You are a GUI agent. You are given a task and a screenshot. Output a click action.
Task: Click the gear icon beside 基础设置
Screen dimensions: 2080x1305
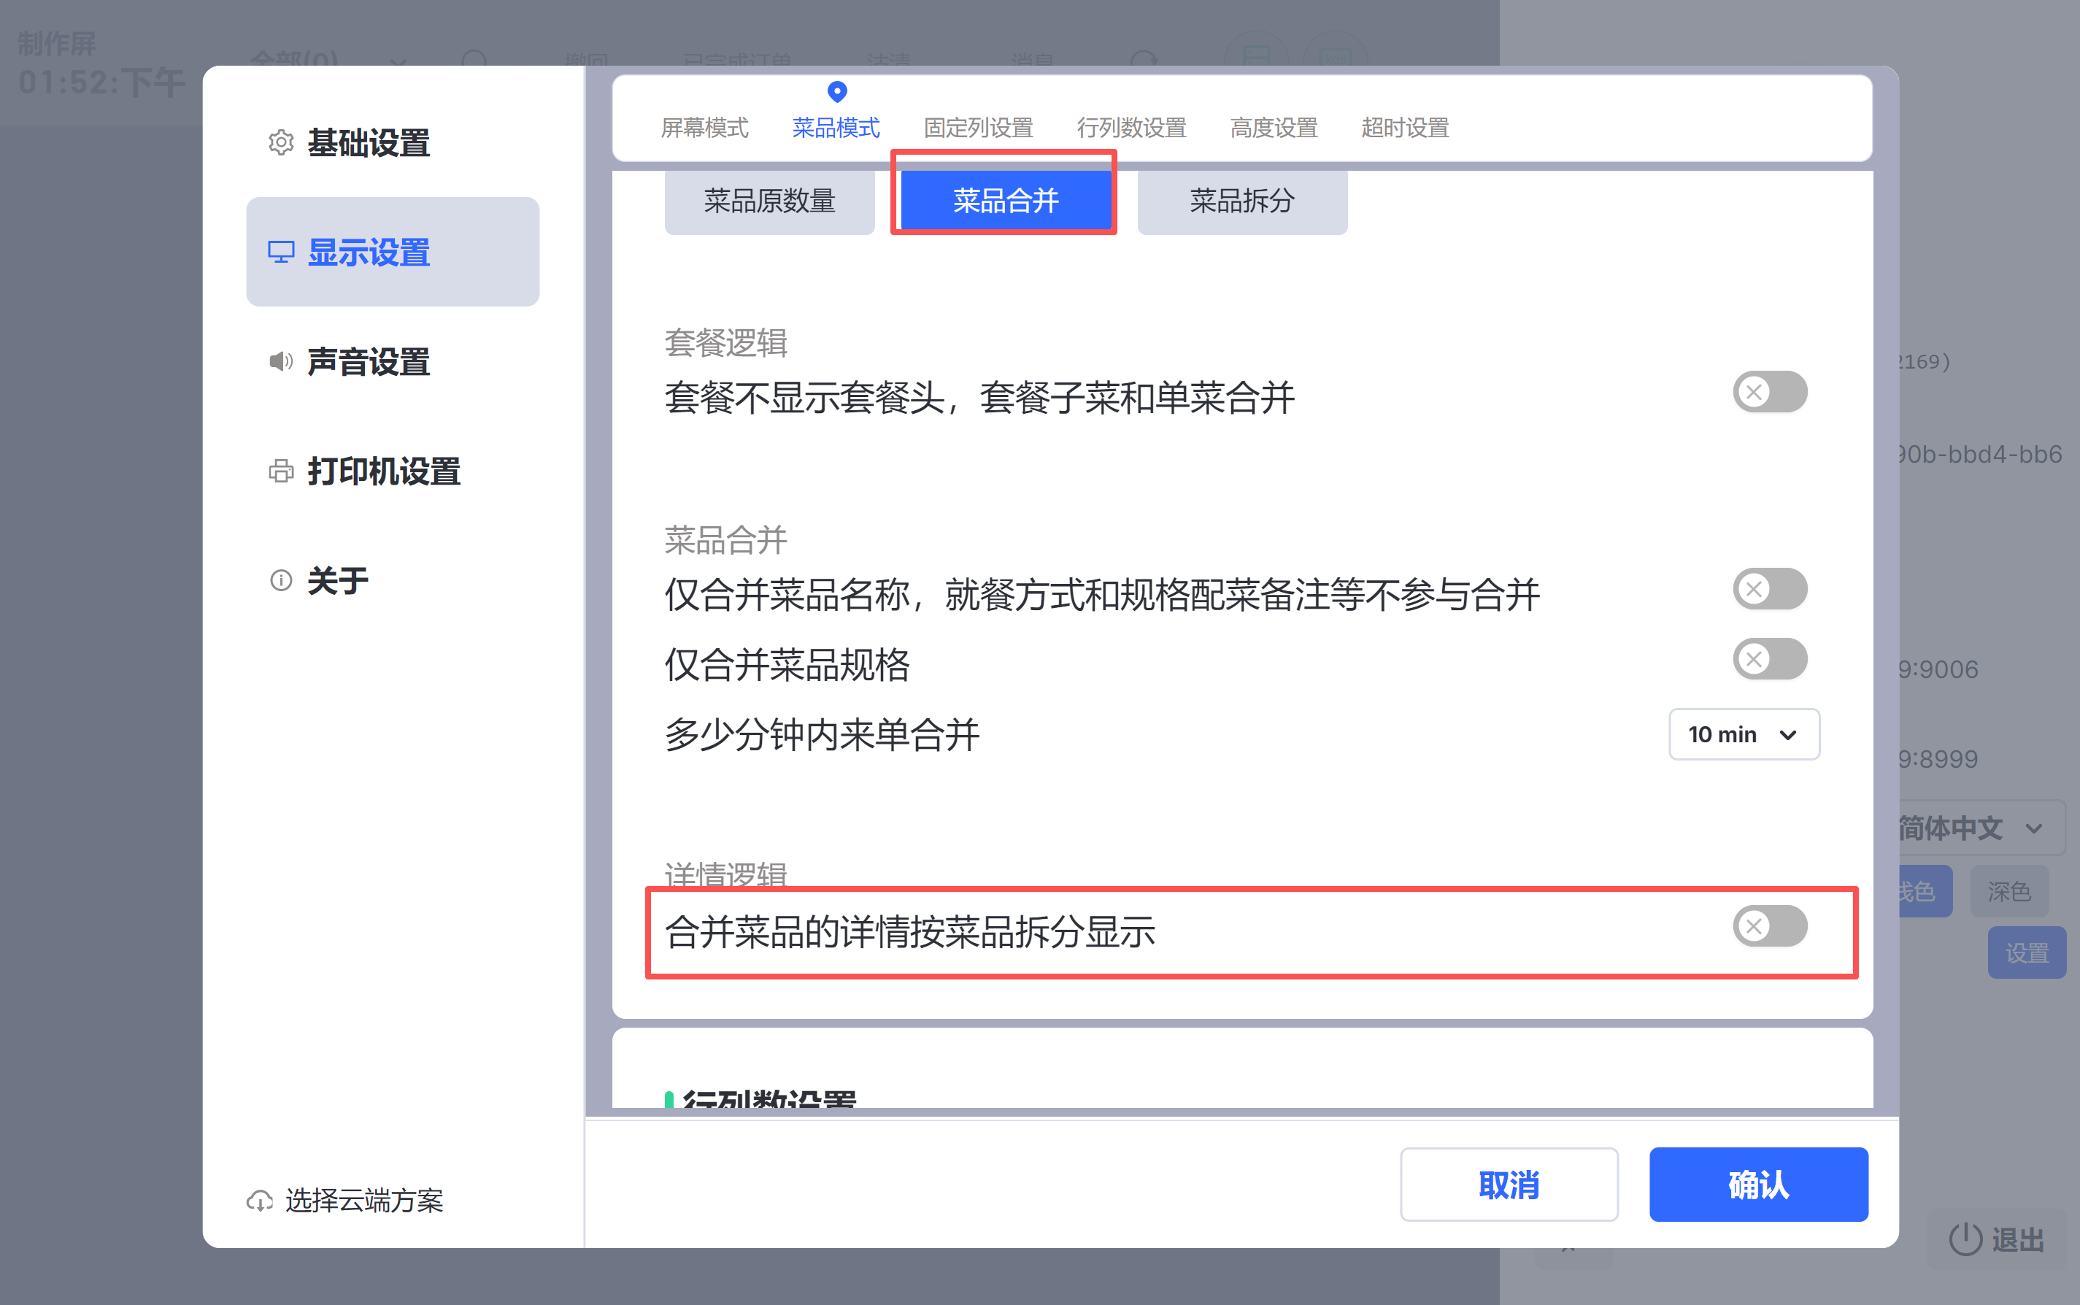[280, 142]
